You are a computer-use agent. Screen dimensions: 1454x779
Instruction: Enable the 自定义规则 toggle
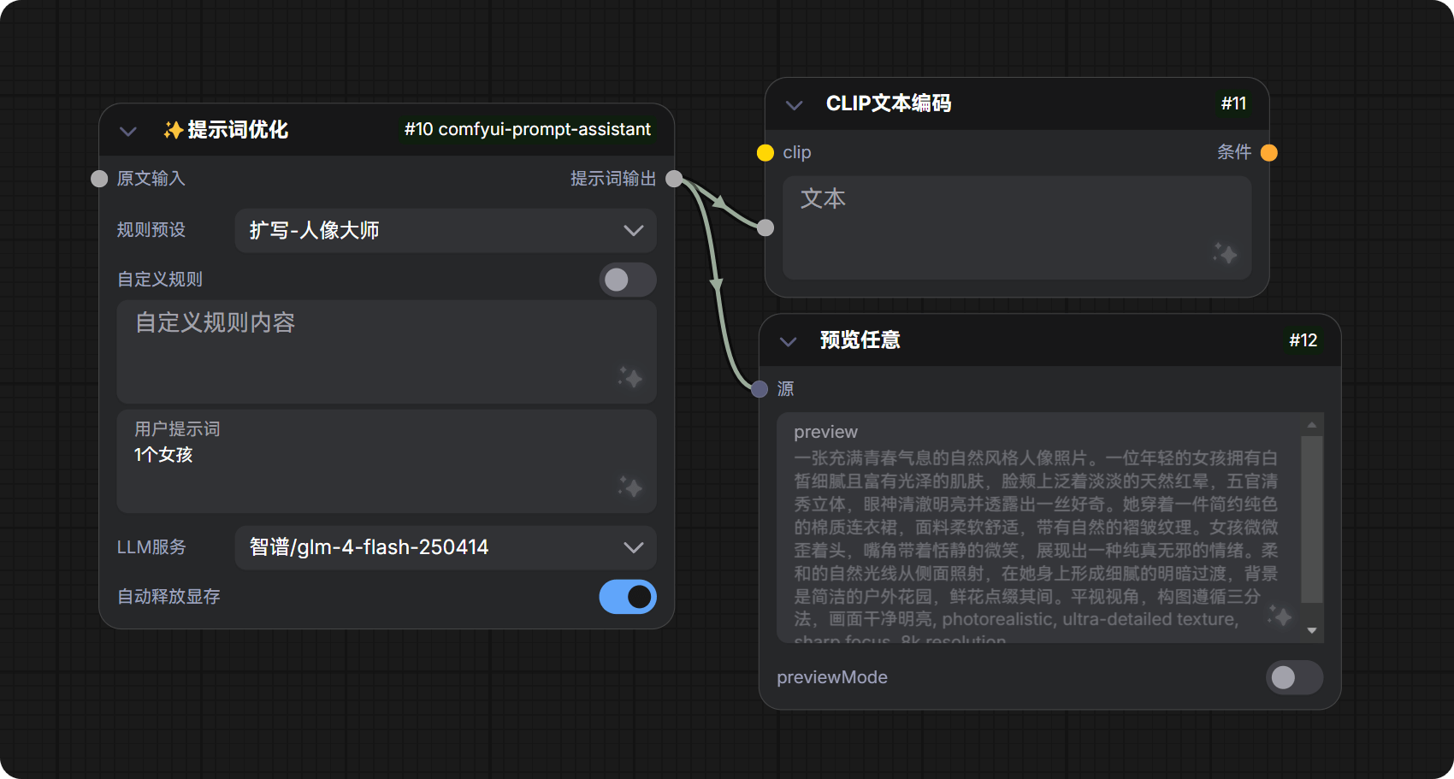pyautogui.click(x=627, y=280)
